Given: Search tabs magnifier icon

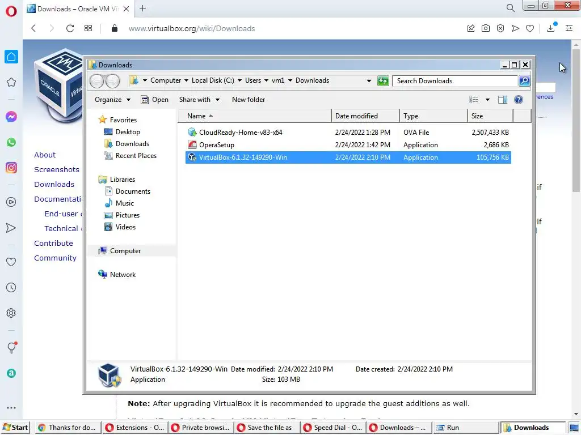Looking at the screenshot, I should click(x=510, y=8).
